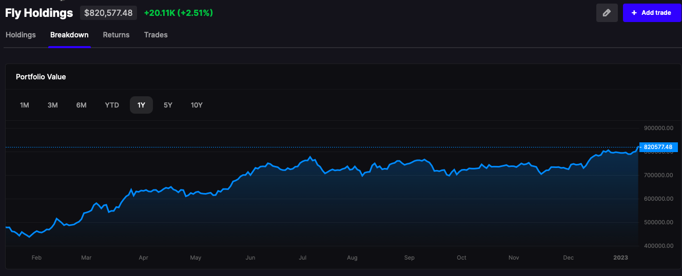682x276 pixels.
Task: Switch to the Returns tab
Action: point(116,35)
